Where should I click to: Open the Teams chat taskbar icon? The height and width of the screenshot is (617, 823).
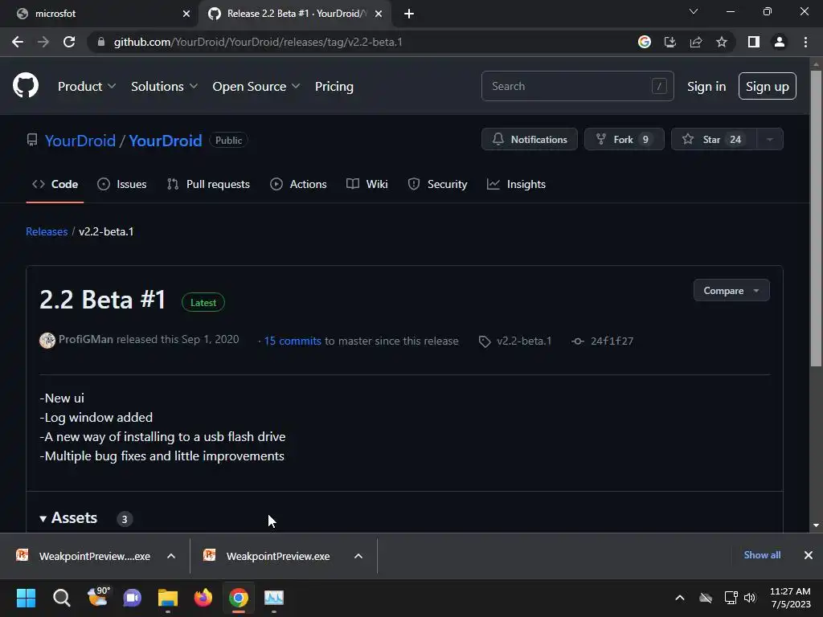pyautogui.click(x=133, y=598)
